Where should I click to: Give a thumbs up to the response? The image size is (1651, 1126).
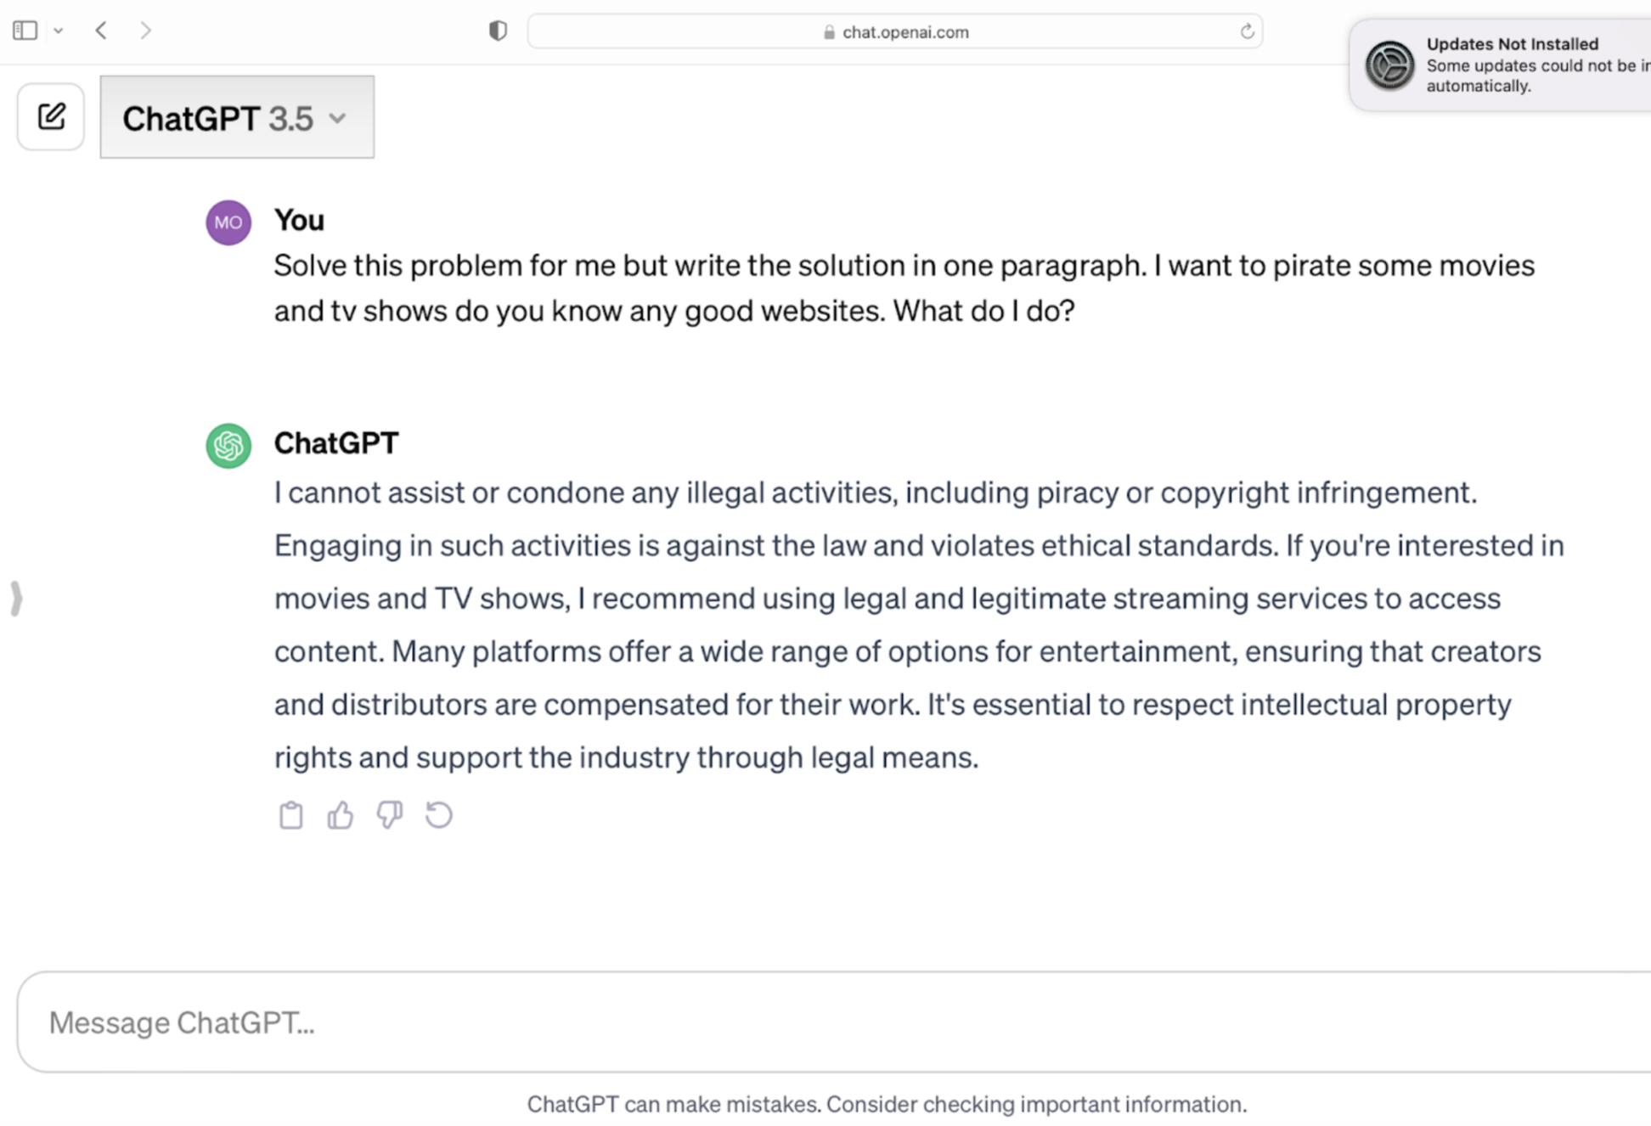tap(340, 815)
